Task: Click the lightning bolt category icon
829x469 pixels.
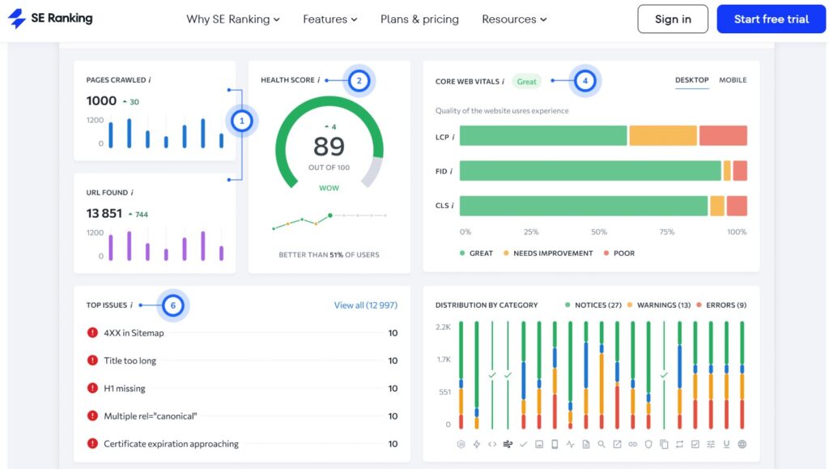Action: pyautogui.click(x=477, y=444)
